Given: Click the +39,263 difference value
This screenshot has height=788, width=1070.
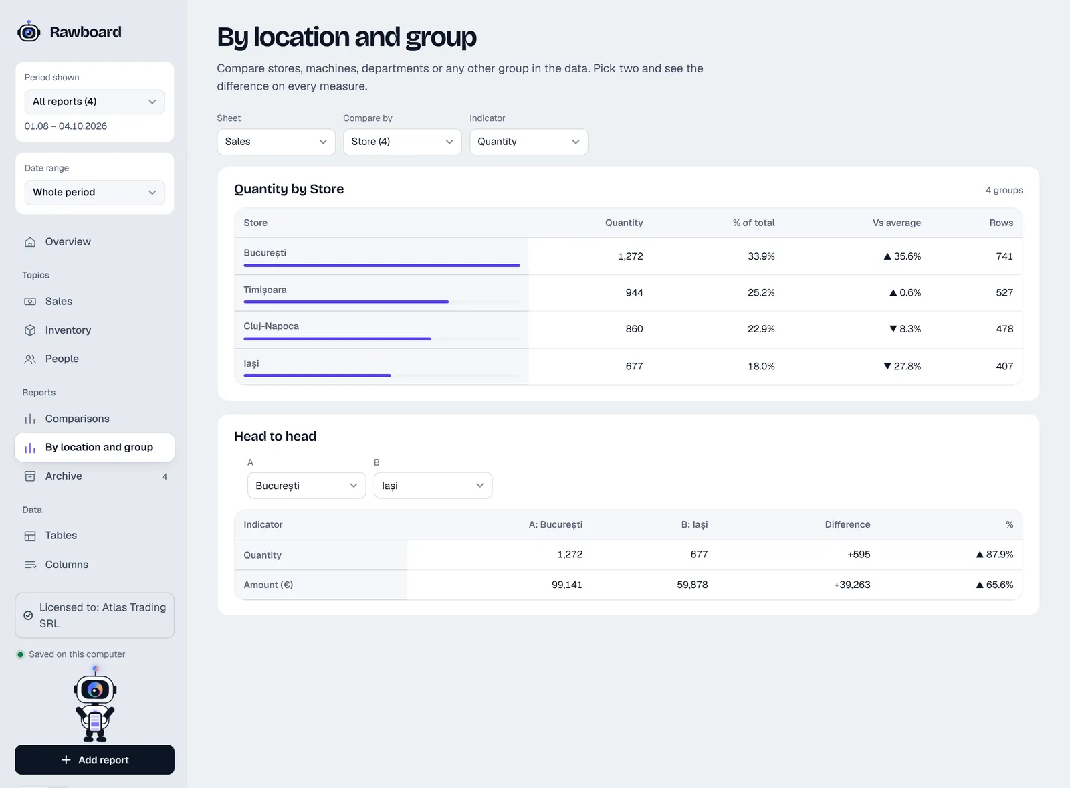Looking at the screenshot, I should point(852,585).
